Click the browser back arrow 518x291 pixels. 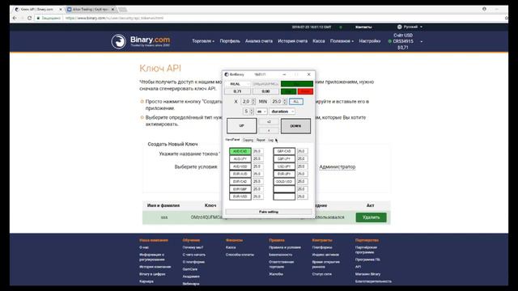15,18
